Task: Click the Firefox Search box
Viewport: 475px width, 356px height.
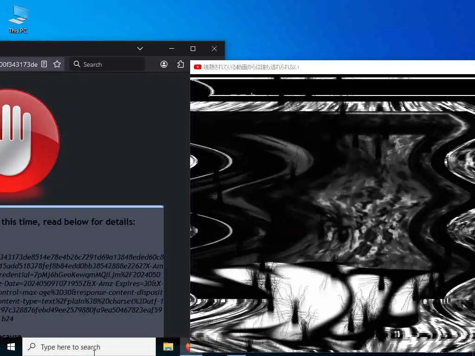Action: (x=107, y=64)
